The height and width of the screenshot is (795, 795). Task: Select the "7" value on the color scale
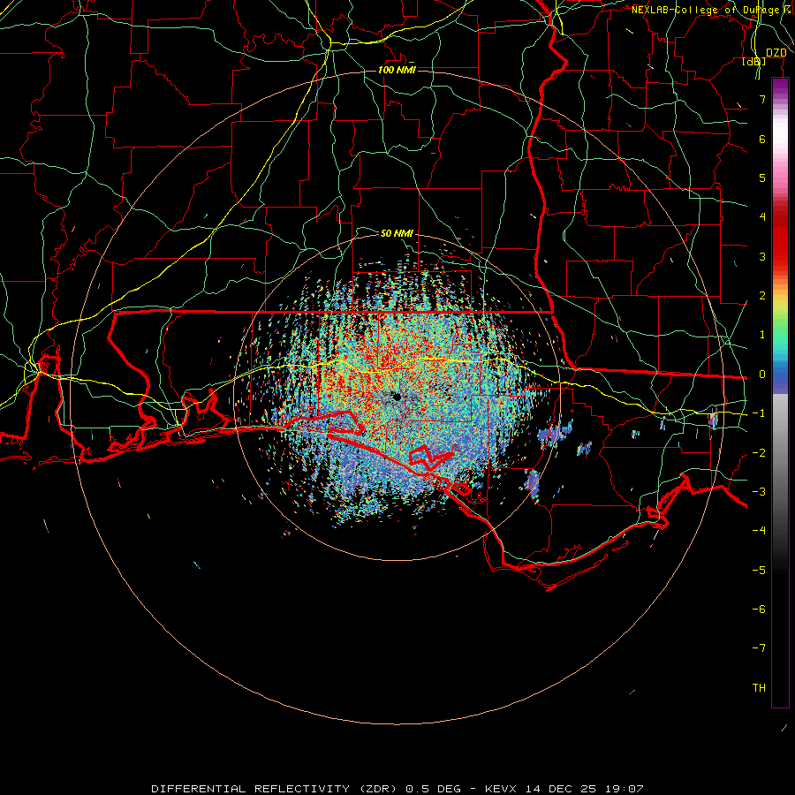762,99
